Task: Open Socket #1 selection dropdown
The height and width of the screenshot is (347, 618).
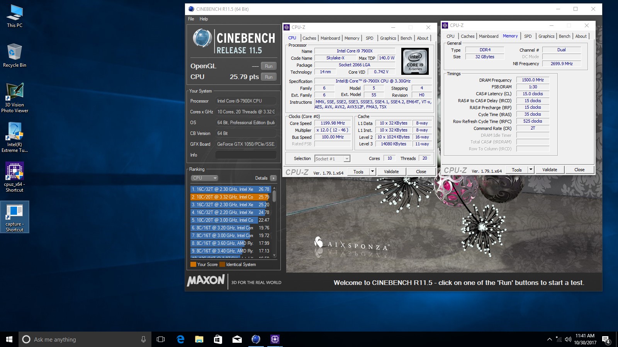Action: pos(332,158)
